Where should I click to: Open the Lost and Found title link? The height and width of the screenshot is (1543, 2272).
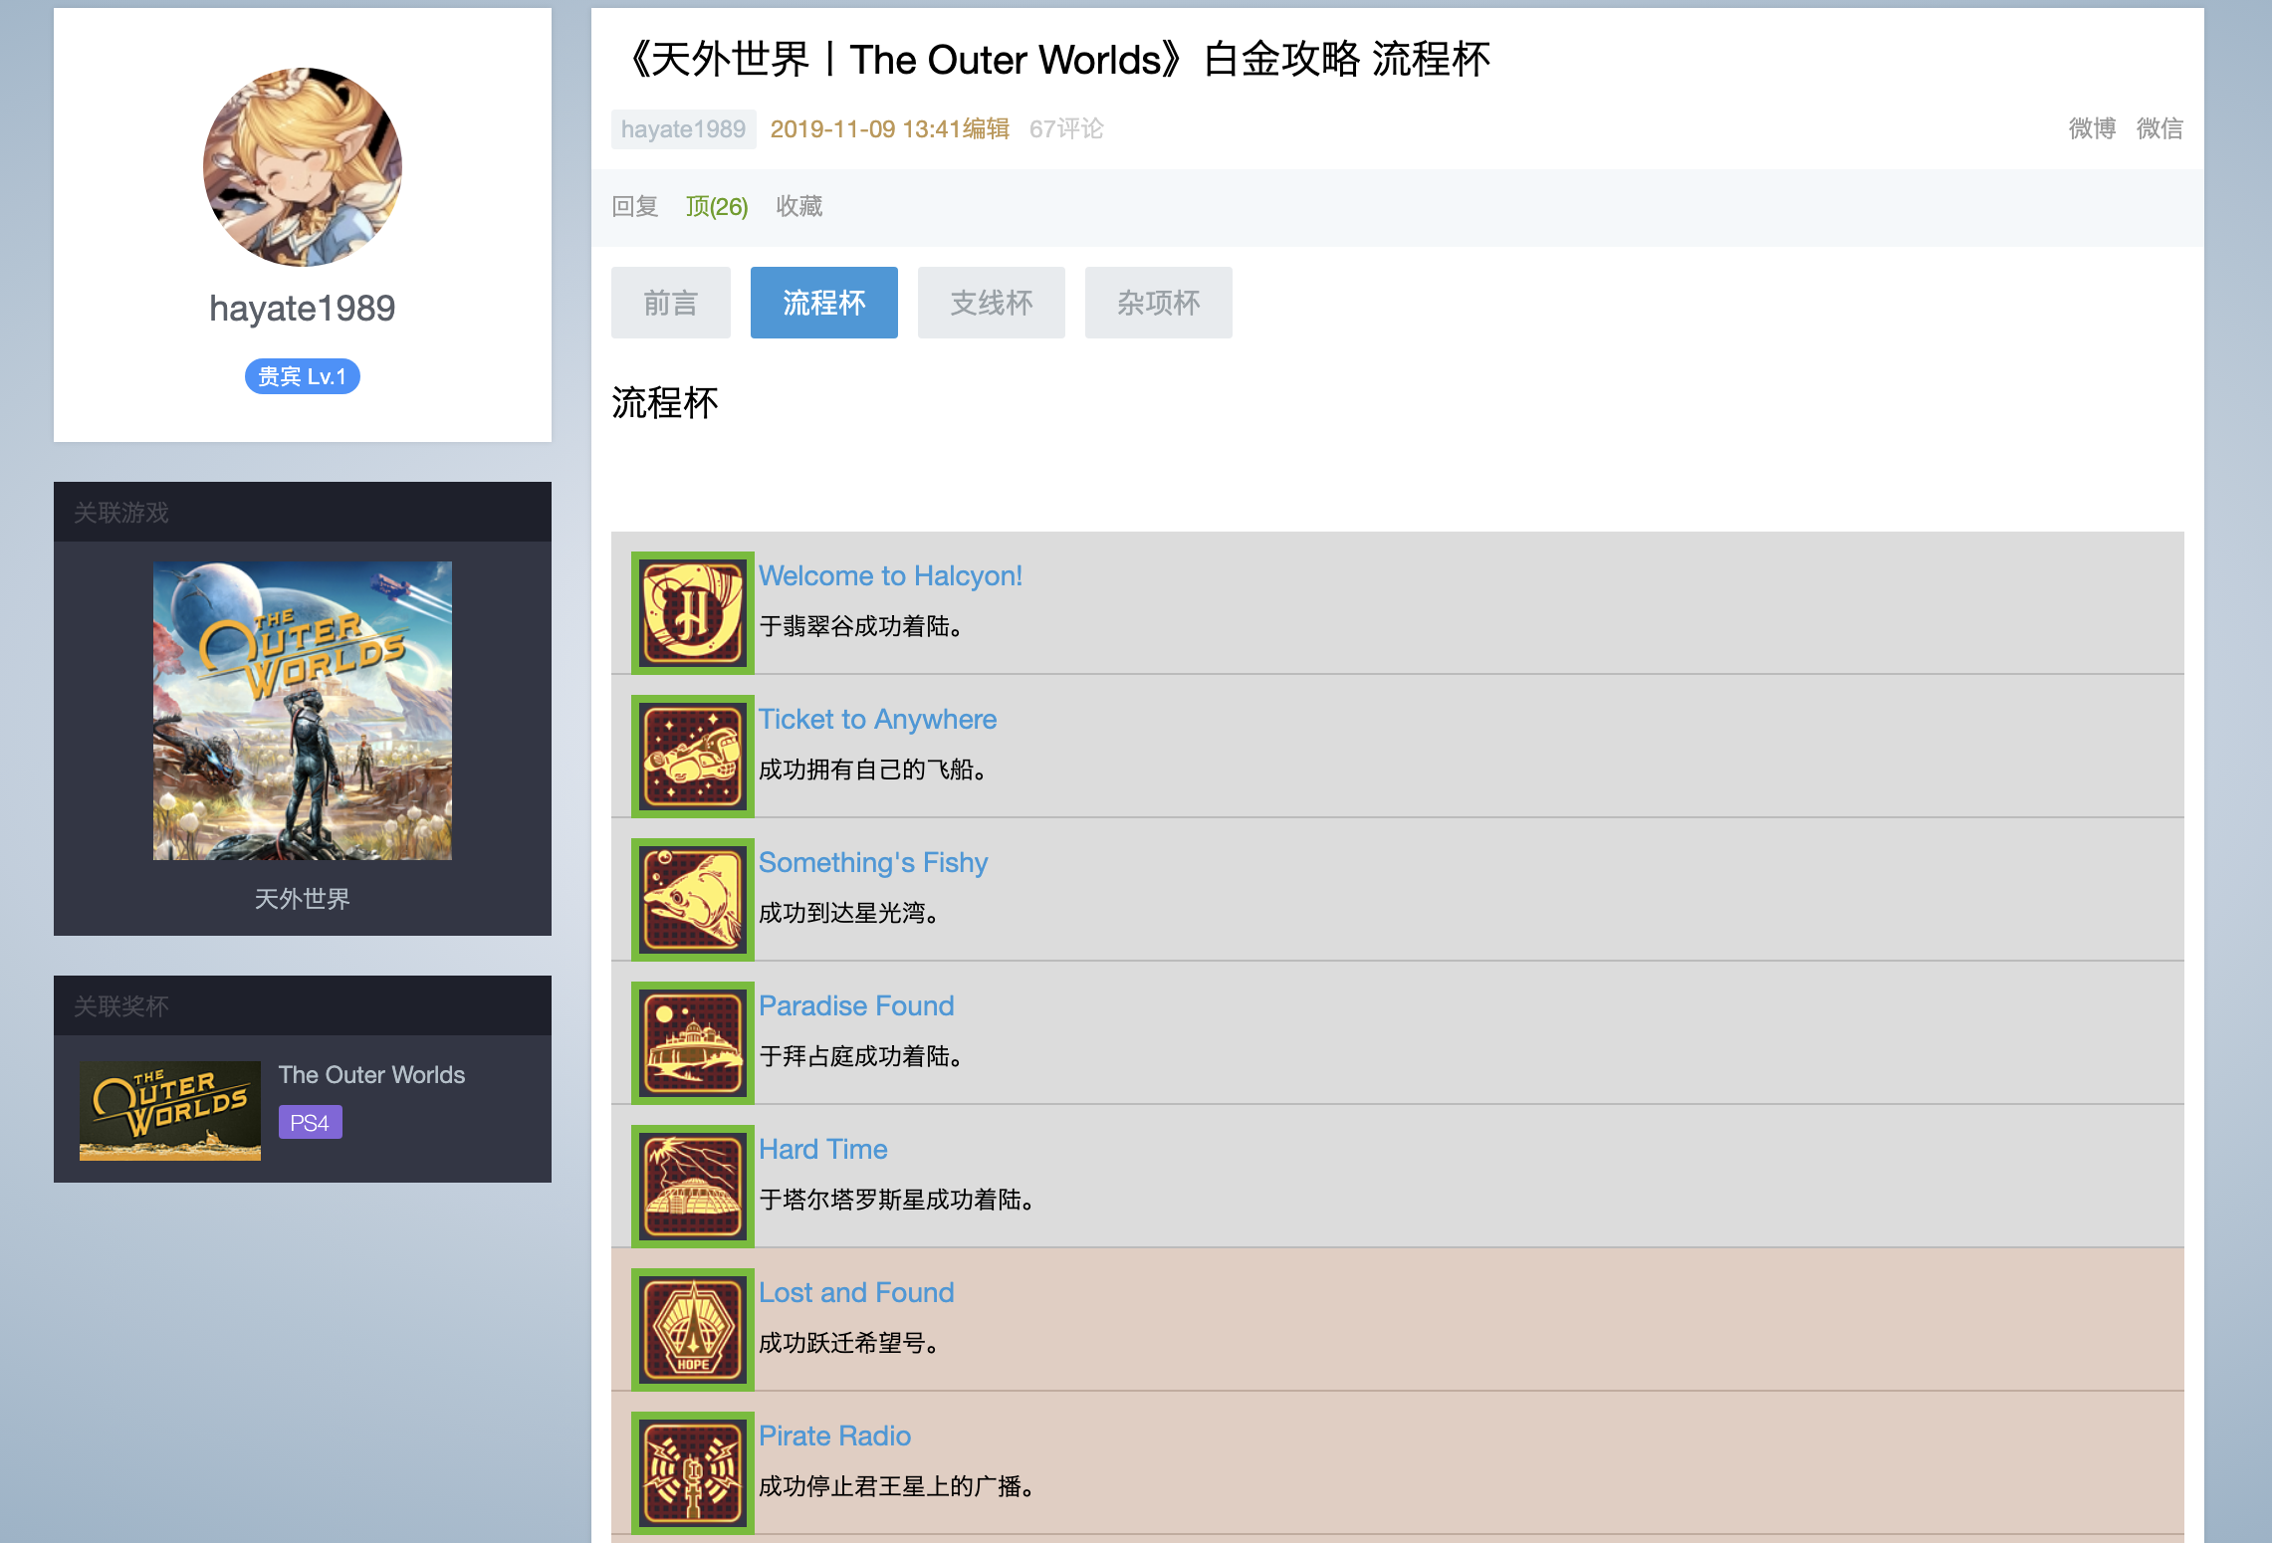click(856, 1292)
